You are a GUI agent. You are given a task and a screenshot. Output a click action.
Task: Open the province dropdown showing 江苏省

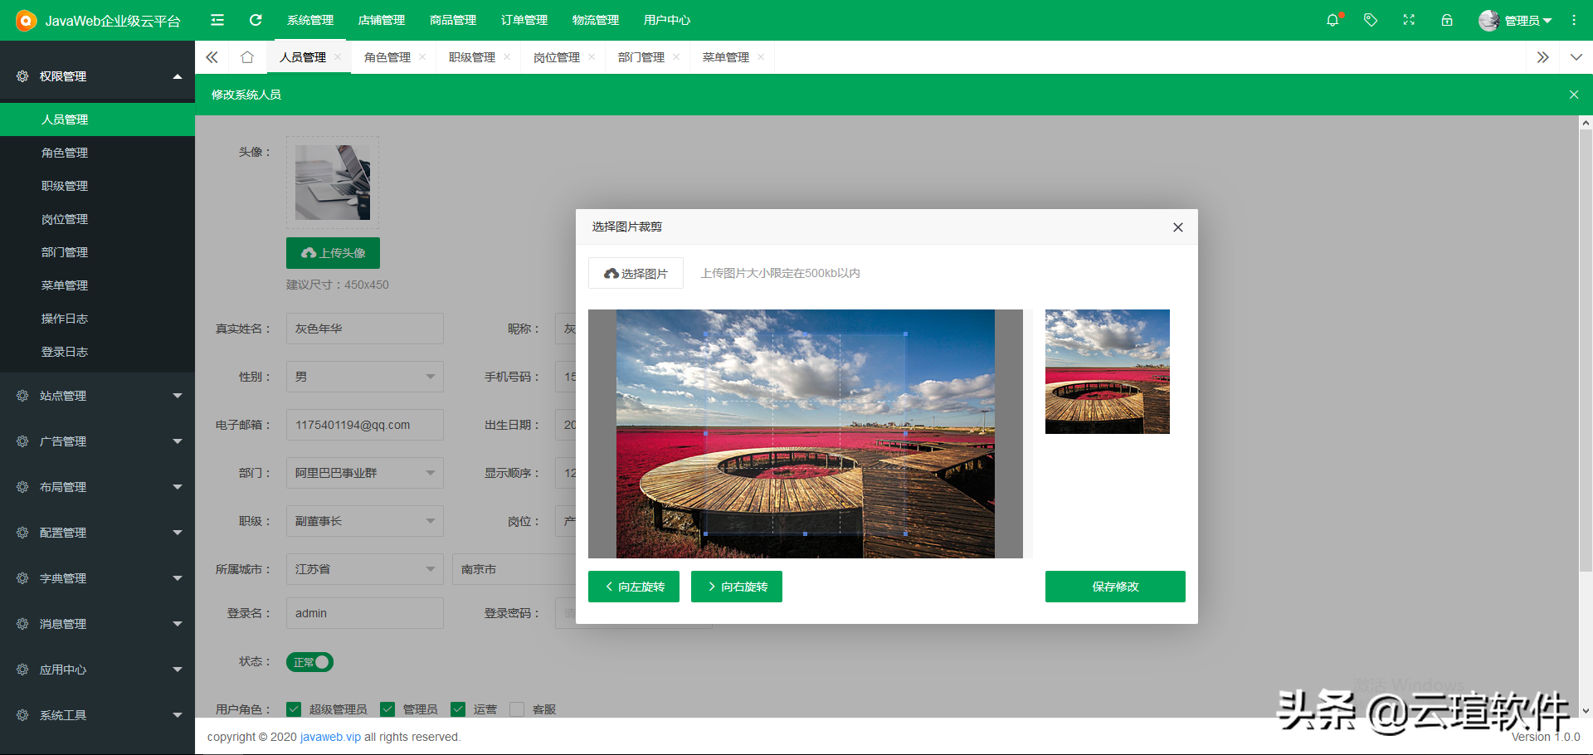click(365, 569)
